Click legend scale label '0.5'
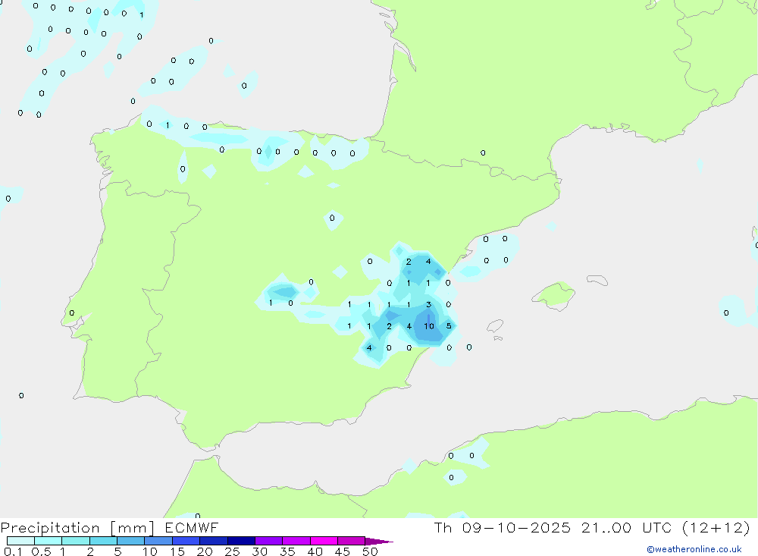 (41, 551)
